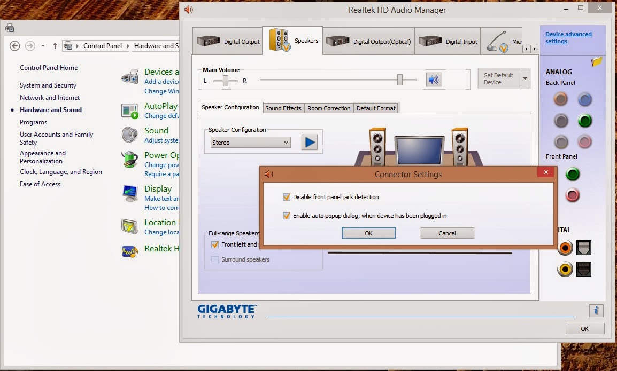Switch to the Digital Output tab

coord(227,41)
